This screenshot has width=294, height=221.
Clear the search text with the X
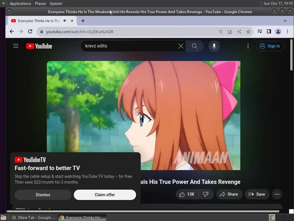click(181, 46)
